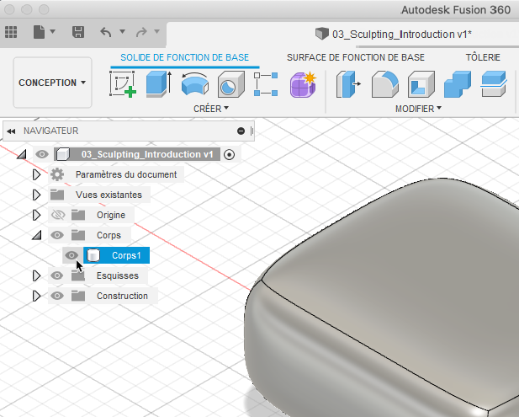
Task: Switch to SOLIDE DE FONCTION DE BASE tab
Action: 185,57
